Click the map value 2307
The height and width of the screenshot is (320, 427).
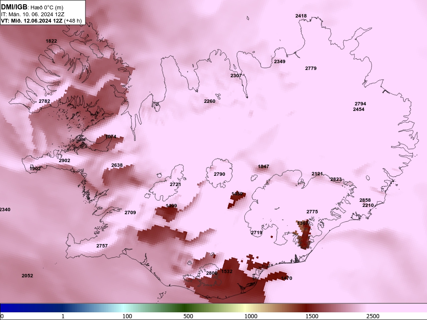click(x=236, y=76)
